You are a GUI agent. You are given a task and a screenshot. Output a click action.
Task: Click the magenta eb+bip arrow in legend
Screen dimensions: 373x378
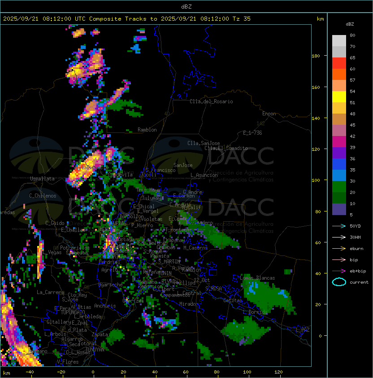(x=339, y=271)
